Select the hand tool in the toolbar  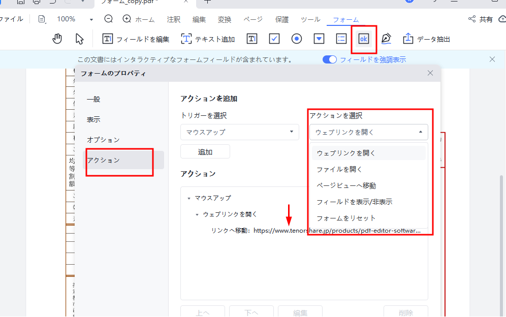tap(57, 38)
